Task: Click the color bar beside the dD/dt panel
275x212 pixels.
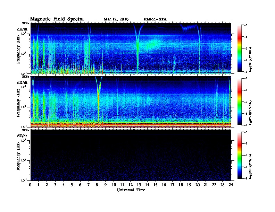Action: (240, 101)
